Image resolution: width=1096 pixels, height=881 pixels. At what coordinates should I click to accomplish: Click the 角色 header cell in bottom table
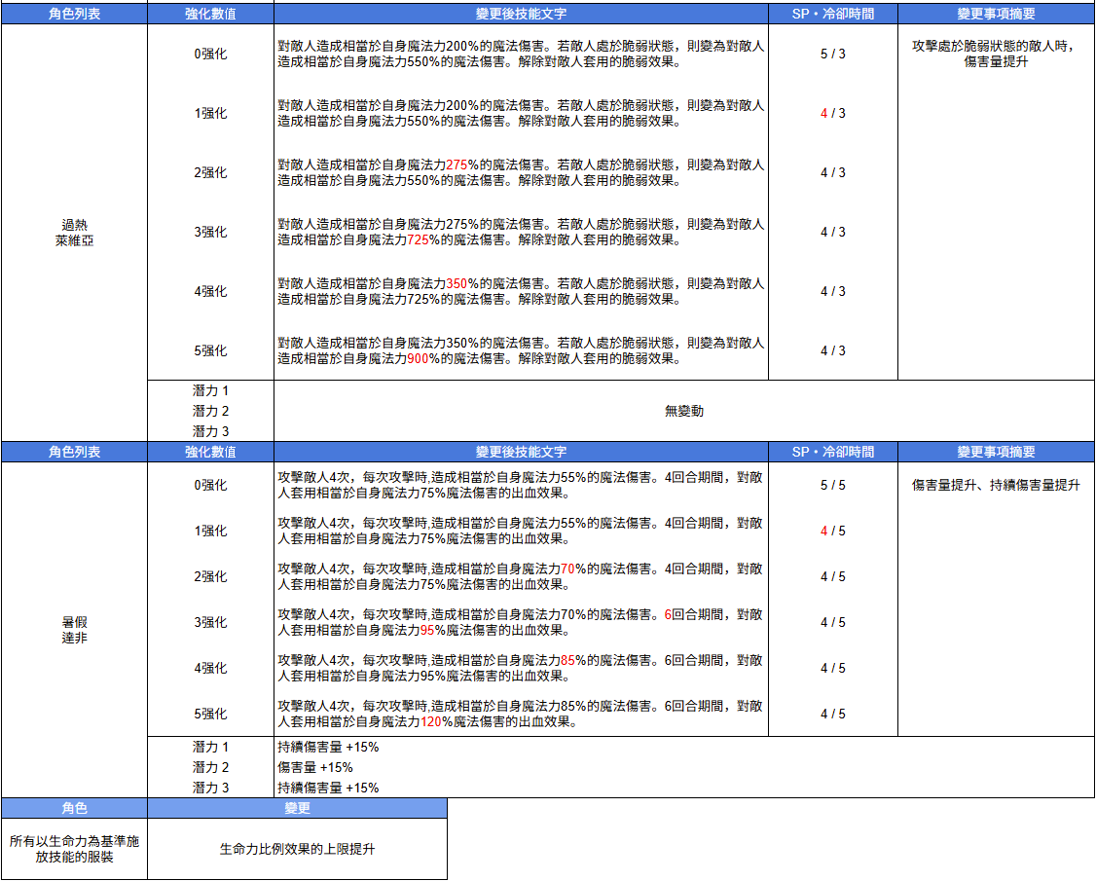pos(74,808)
